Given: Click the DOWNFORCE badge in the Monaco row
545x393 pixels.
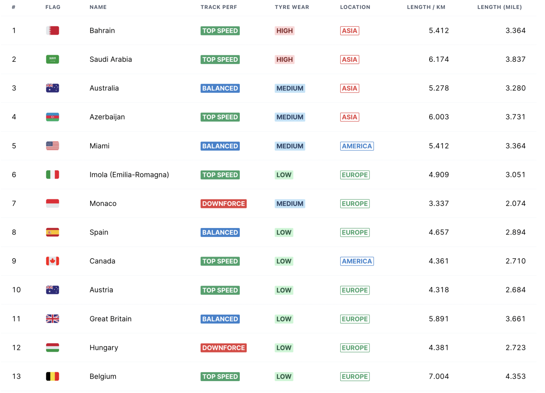Looking at the screenshot, I should (x=224, y=204).
